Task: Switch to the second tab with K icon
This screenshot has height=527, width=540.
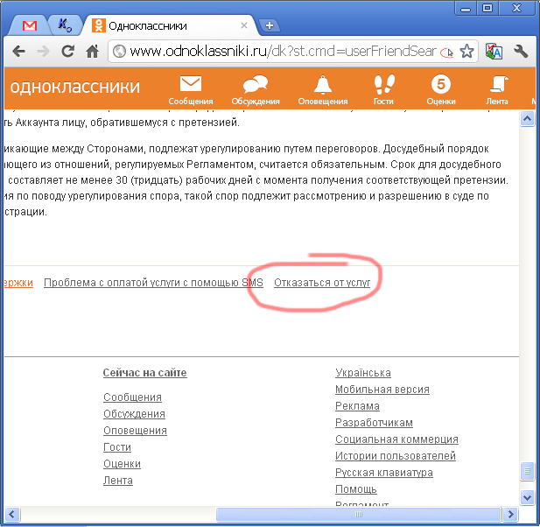Action: (65, 25)
